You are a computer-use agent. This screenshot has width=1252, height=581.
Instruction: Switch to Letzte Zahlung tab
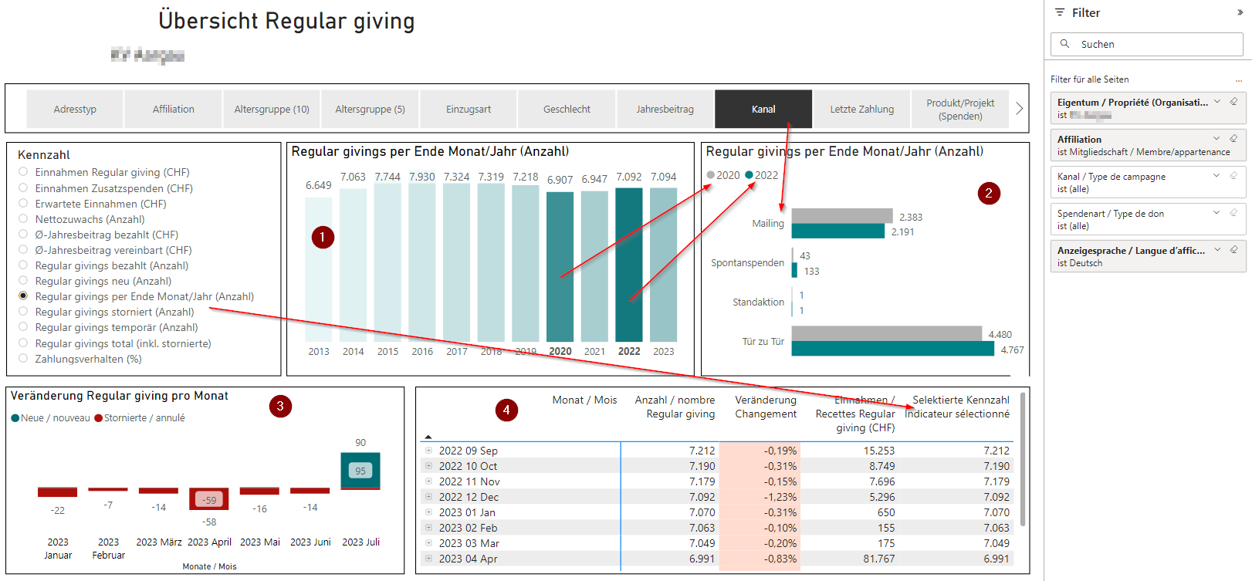(x=862, y=109)
